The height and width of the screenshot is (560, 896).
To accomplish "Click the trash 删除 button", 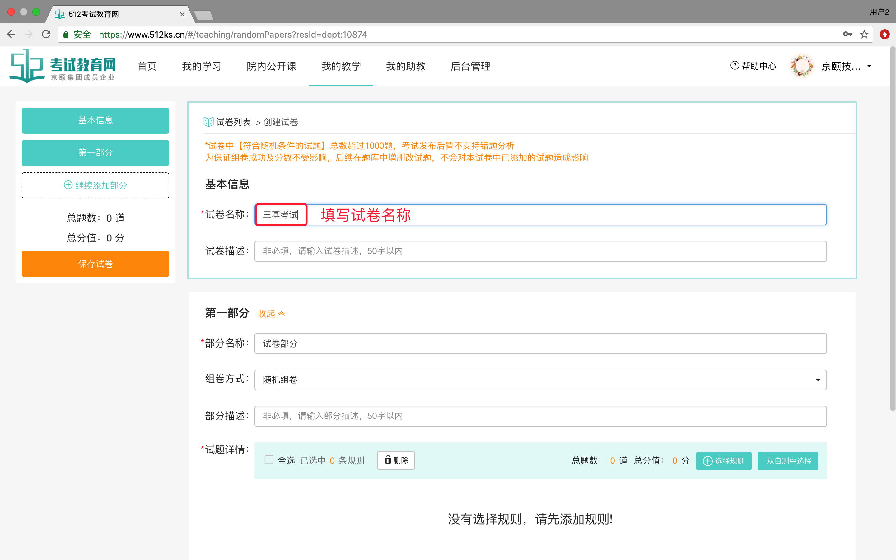I will 396,460.
